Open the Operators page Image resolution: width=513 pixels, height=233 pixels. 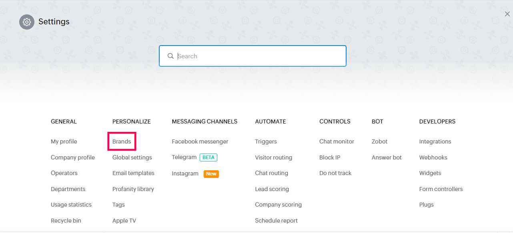64,173
